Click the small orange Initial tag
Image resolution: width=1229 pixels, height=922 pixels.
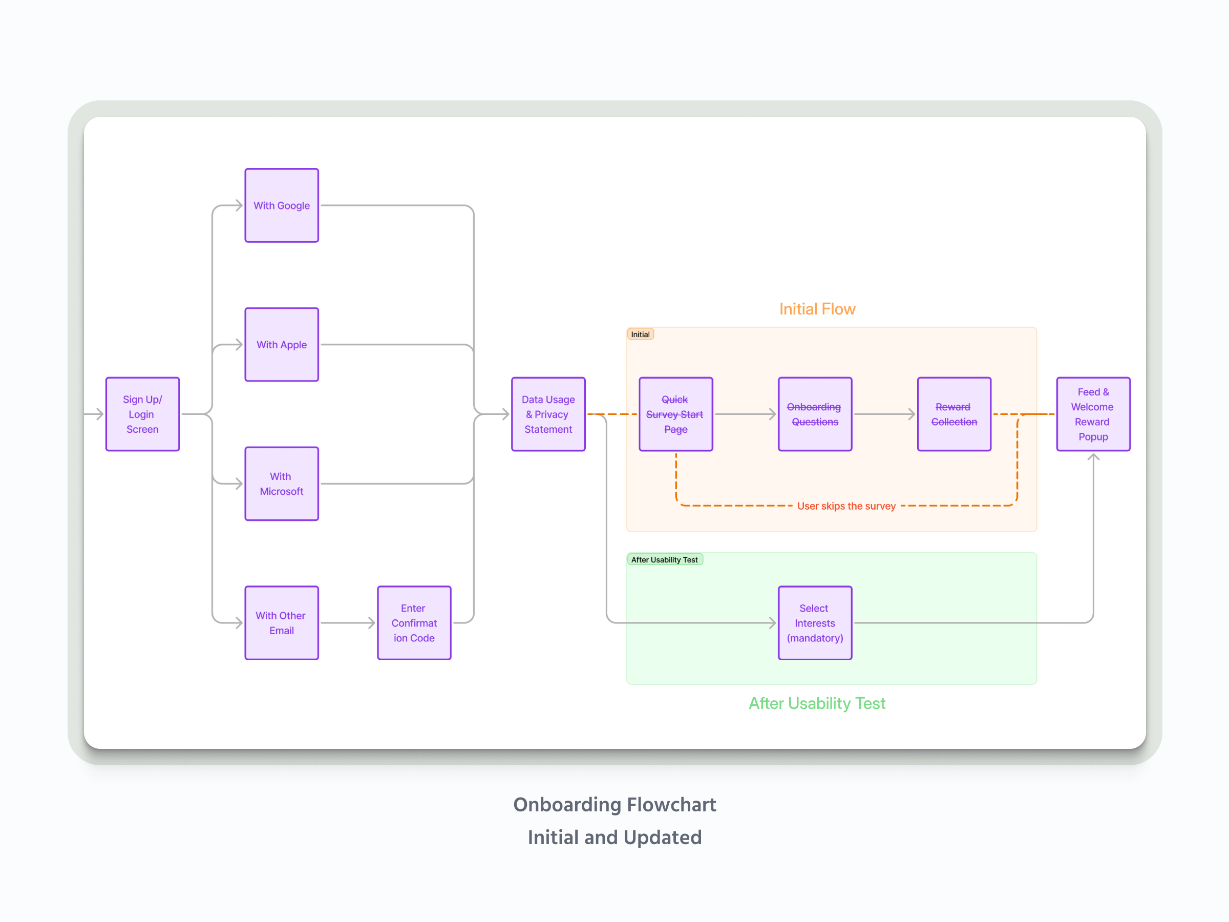coord(640,334)
